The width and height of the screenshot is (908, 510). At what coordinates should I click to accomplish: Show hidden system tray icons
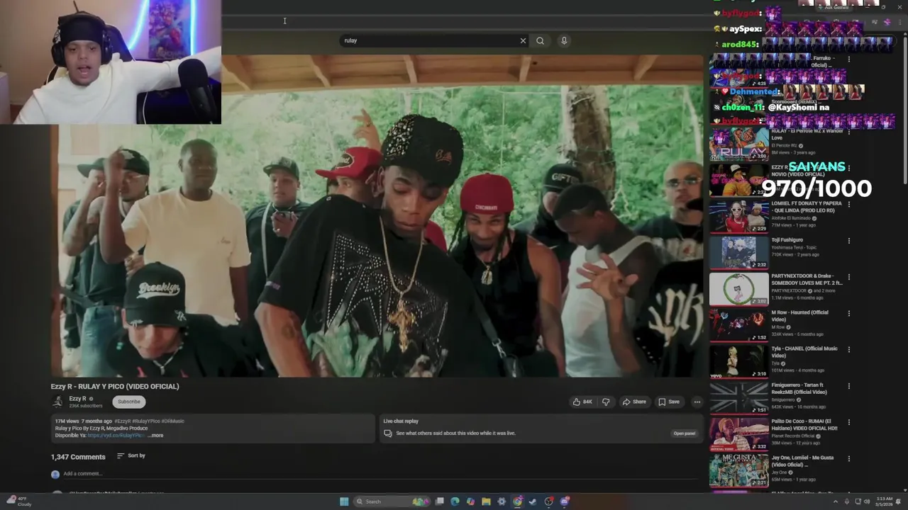(x=836, y=501)
